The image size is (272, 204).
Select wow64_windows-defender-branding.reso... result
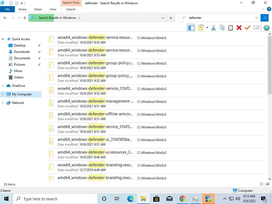click(x=156, y=167)
